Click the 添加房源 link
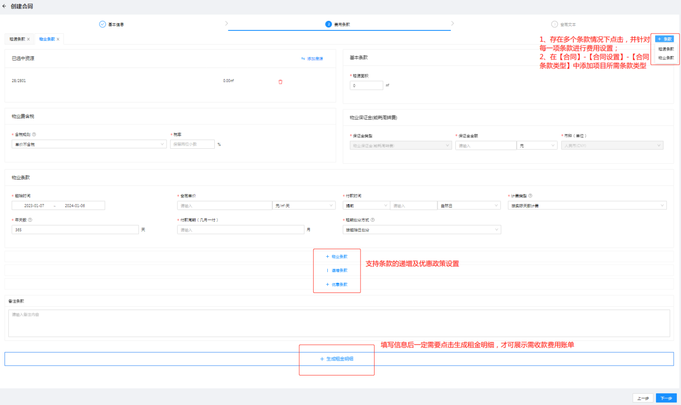Image resolution: width=681 pixels, height=405 pixels. pos(312,59)
